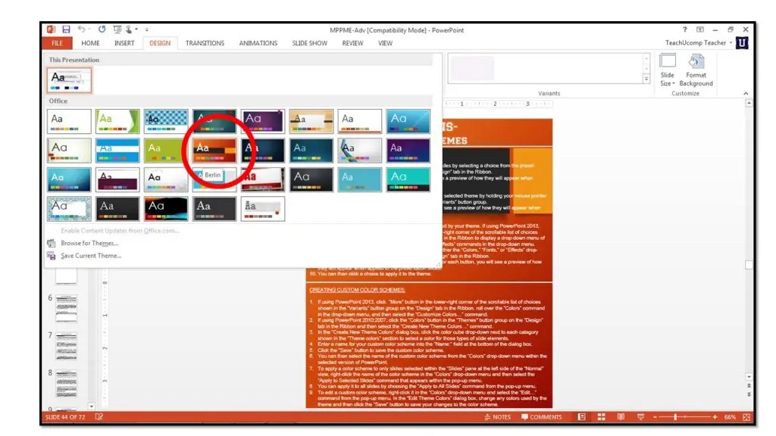Open Reading View from status bar
The height and width of the screenshot is (436, 776).
click(620, 416)
